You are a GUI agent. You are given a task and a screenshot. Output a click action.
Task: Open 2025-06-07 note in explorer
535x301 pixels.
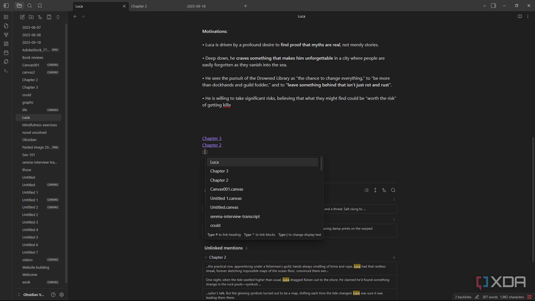coord(38,27)
